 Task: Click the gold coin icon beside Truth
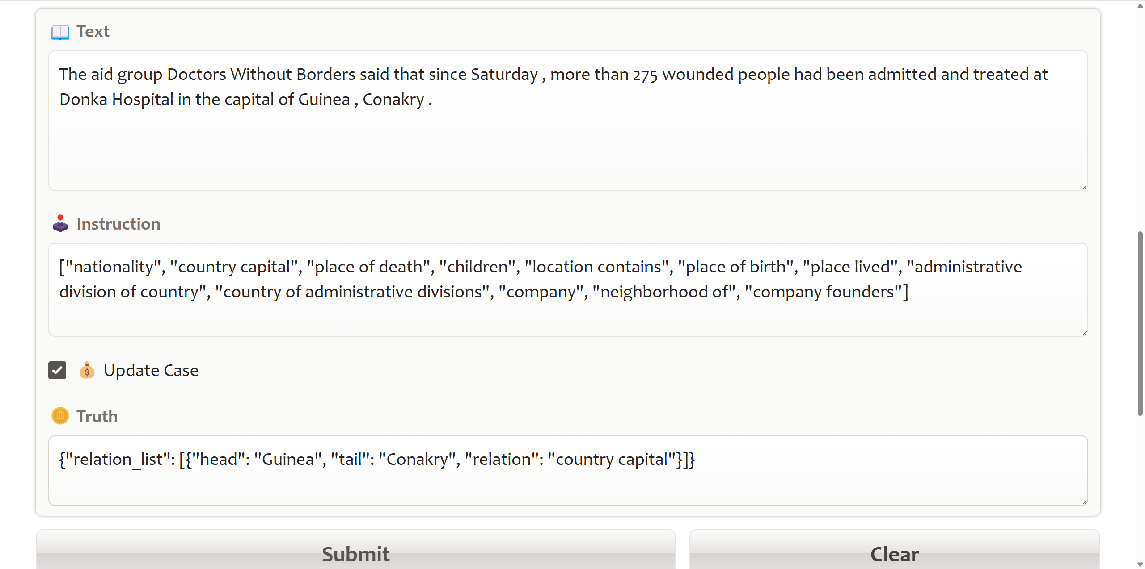coord(60,416)
